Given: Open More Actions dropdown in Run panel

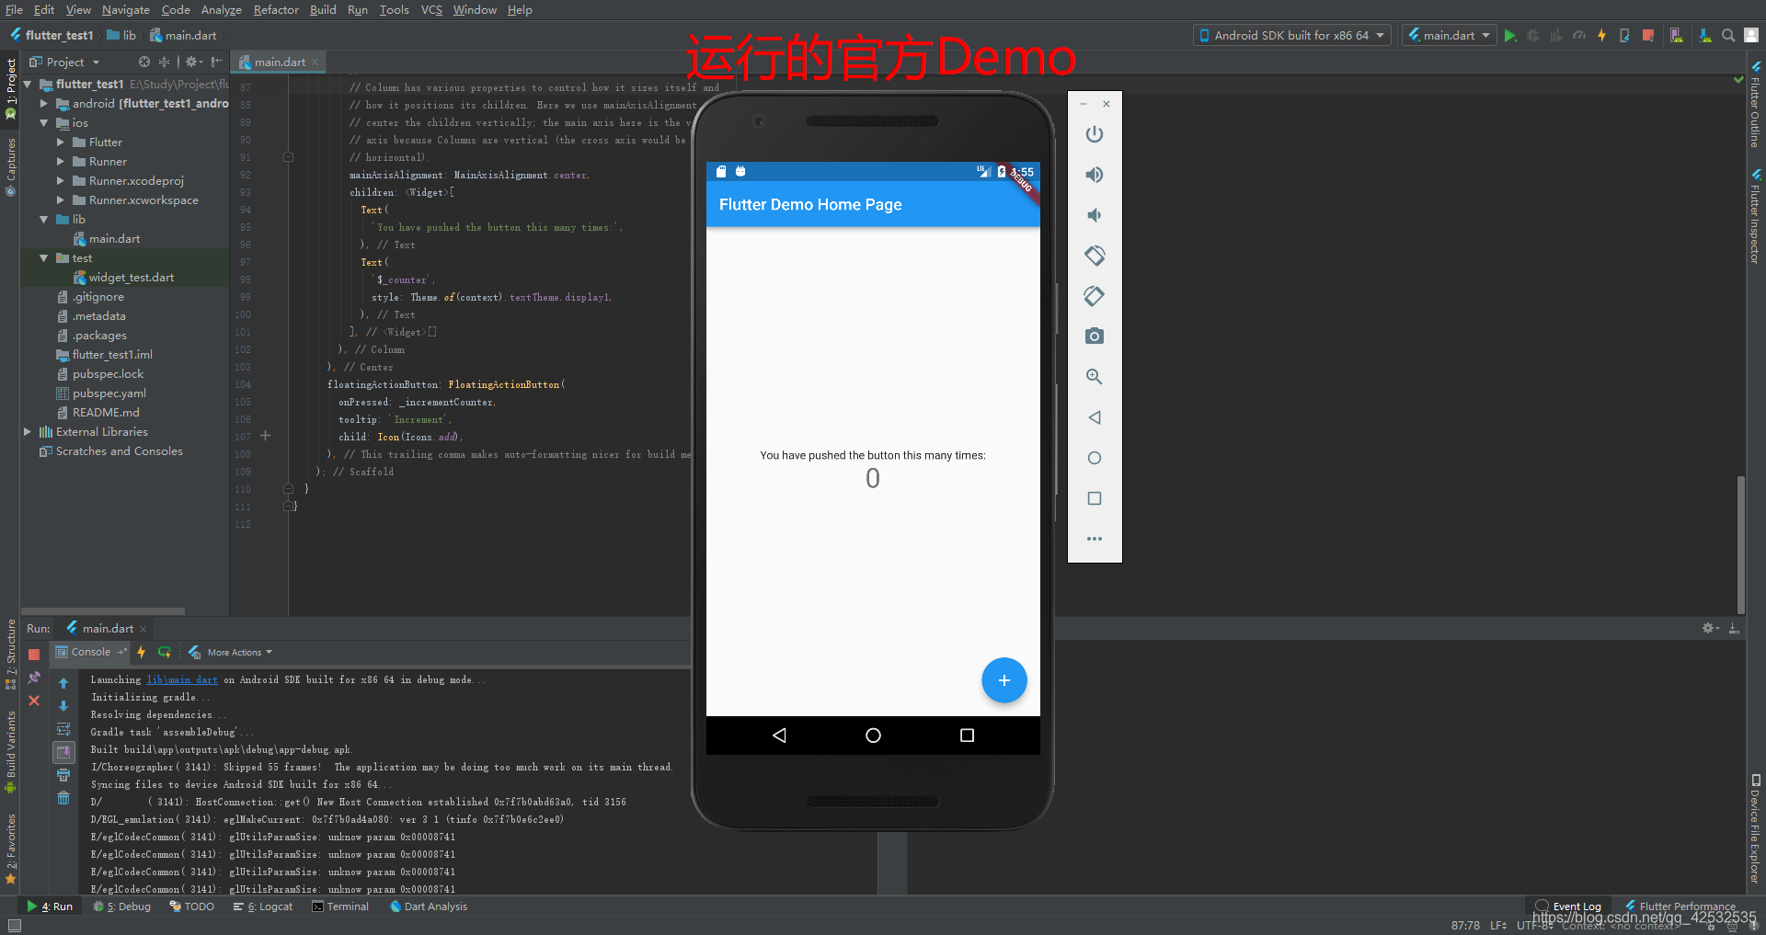Looking at the screenshot, I should 230,652.
